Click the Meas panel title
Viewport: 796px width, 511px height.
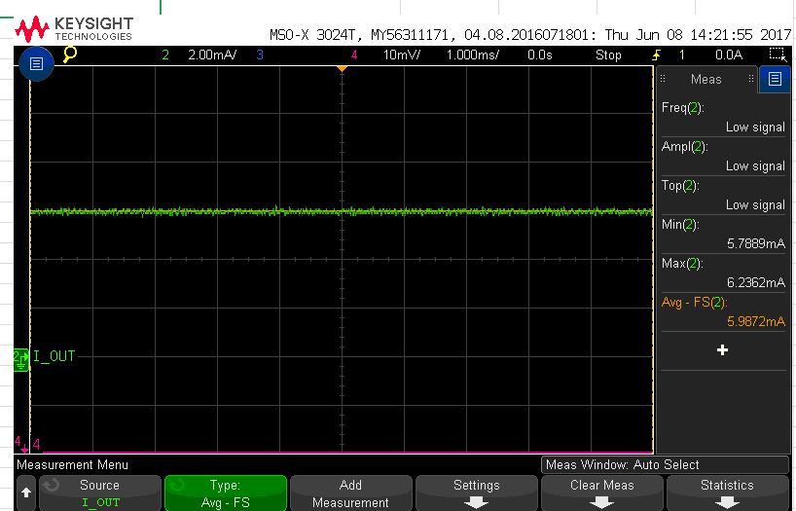coord(706,79)
